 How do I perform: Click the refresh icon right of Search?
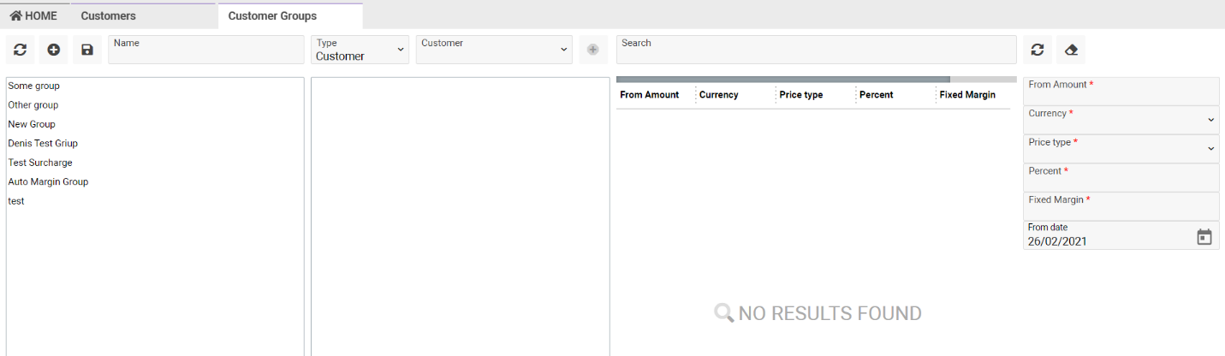(x=1037, y=50)
